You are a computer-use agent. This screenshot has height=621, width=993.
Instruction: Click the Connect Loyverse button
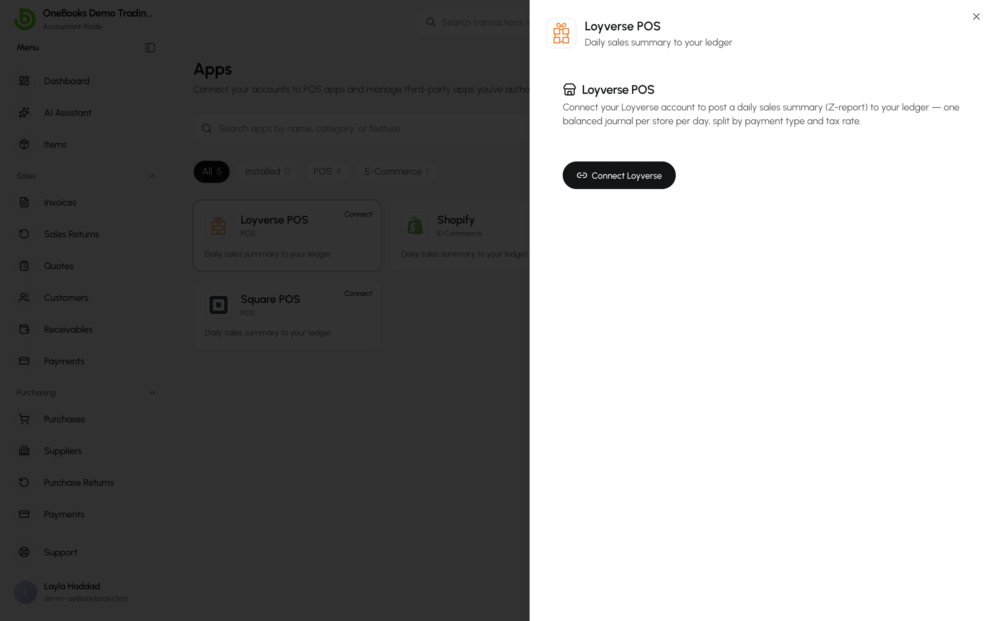619,175
